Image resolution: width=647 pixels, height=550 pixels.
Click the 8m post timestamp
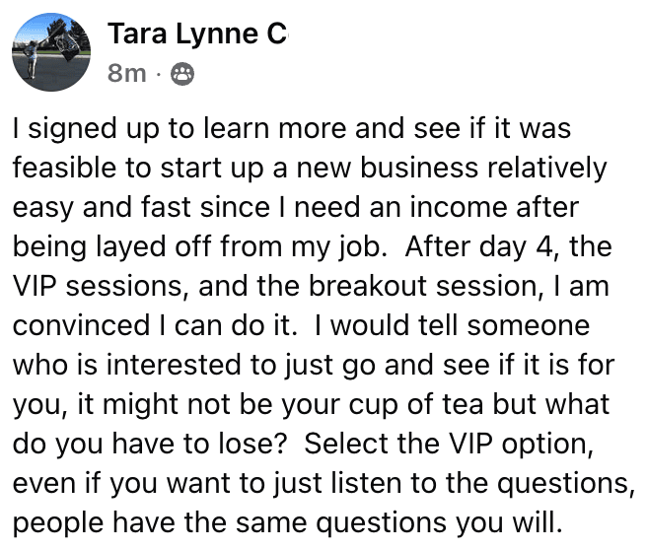(126, 73)
